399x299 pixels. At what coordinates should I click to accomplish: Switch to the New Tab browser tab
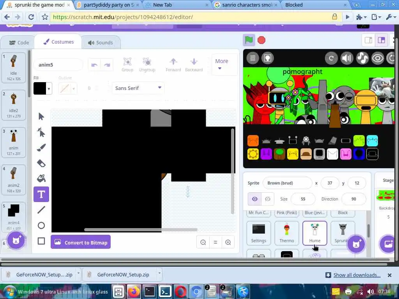pos(176,5)
